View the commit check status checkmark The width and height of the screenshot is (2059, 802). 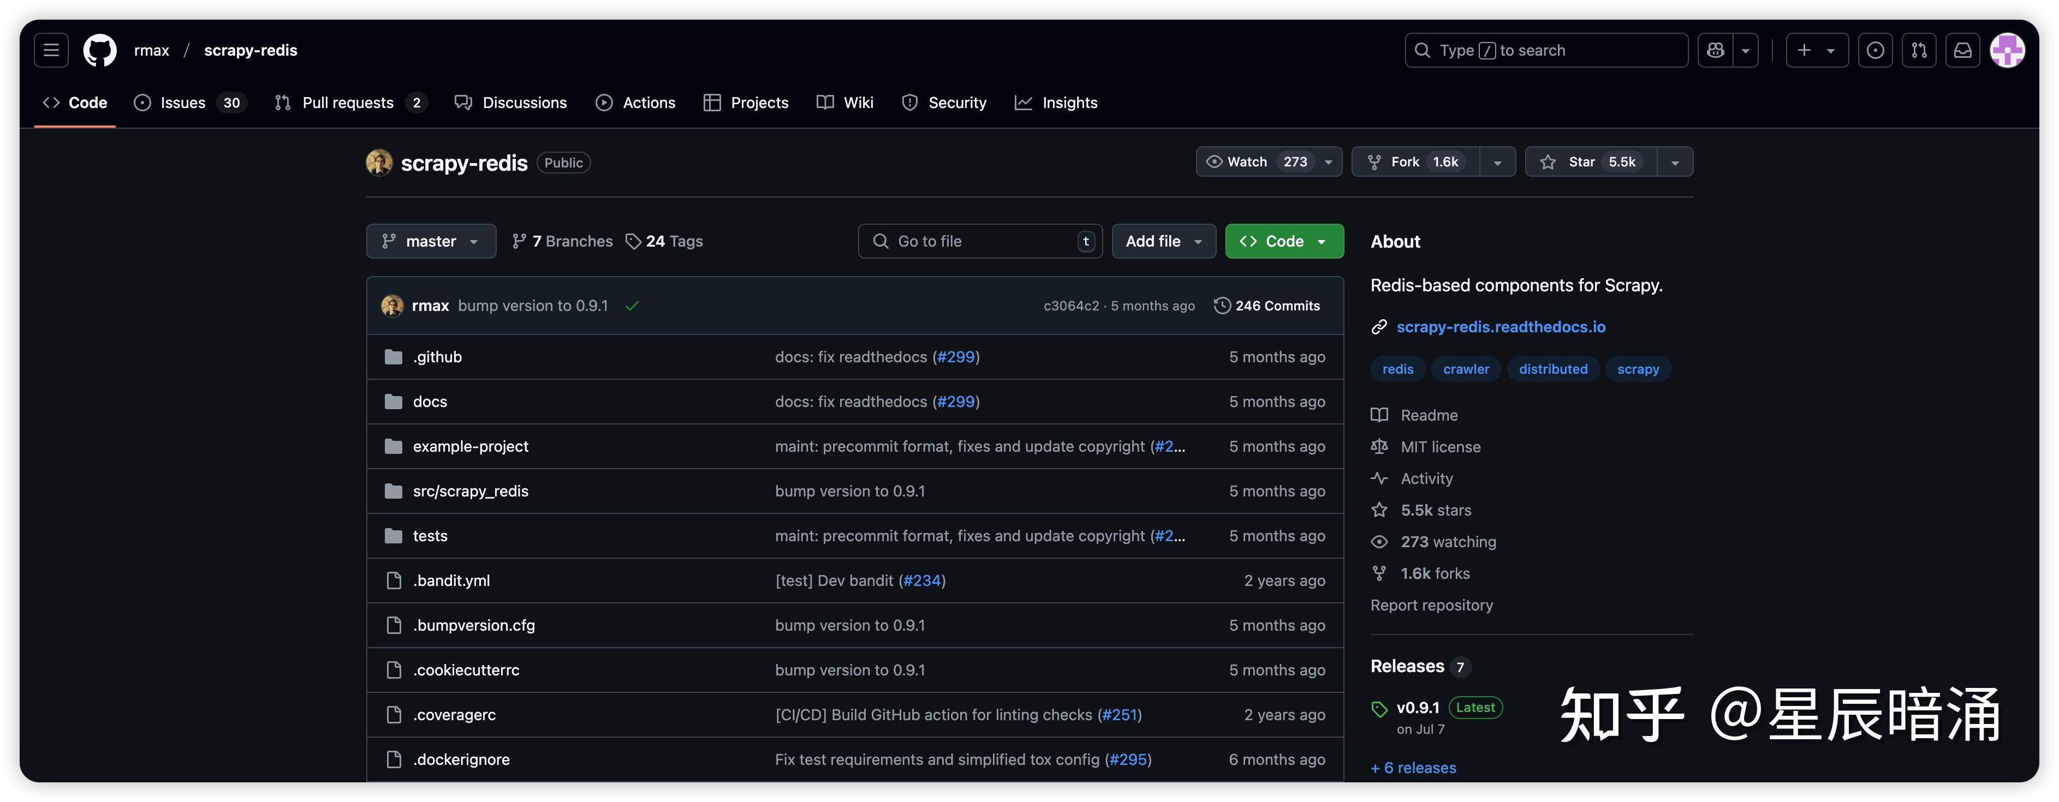click(x=632, y=306)
